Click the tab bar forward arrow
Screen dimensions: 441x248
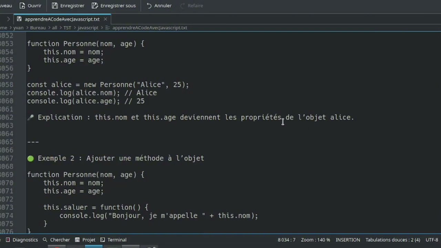tap(8, 19)
